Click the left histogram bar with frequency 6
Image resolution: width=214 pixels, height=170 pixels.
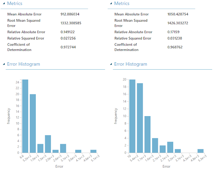click(48, 144)
